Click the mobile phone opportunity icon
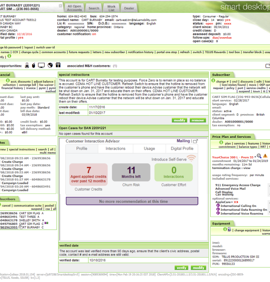 tap(27, 66)
